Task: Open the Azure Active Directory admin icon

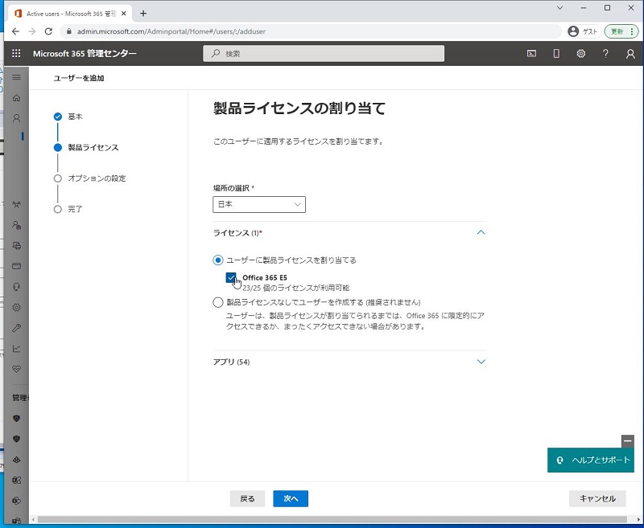Action: tap(16, 460)
